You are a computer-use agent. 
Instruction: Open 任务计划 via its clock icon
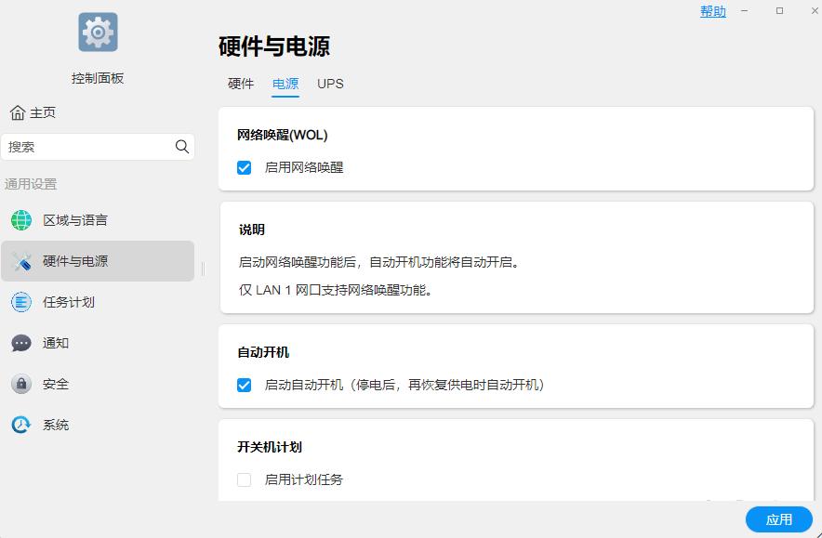point(20,302)
